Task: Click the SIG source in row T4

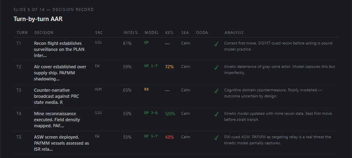Action: click(x=98, y=113)
